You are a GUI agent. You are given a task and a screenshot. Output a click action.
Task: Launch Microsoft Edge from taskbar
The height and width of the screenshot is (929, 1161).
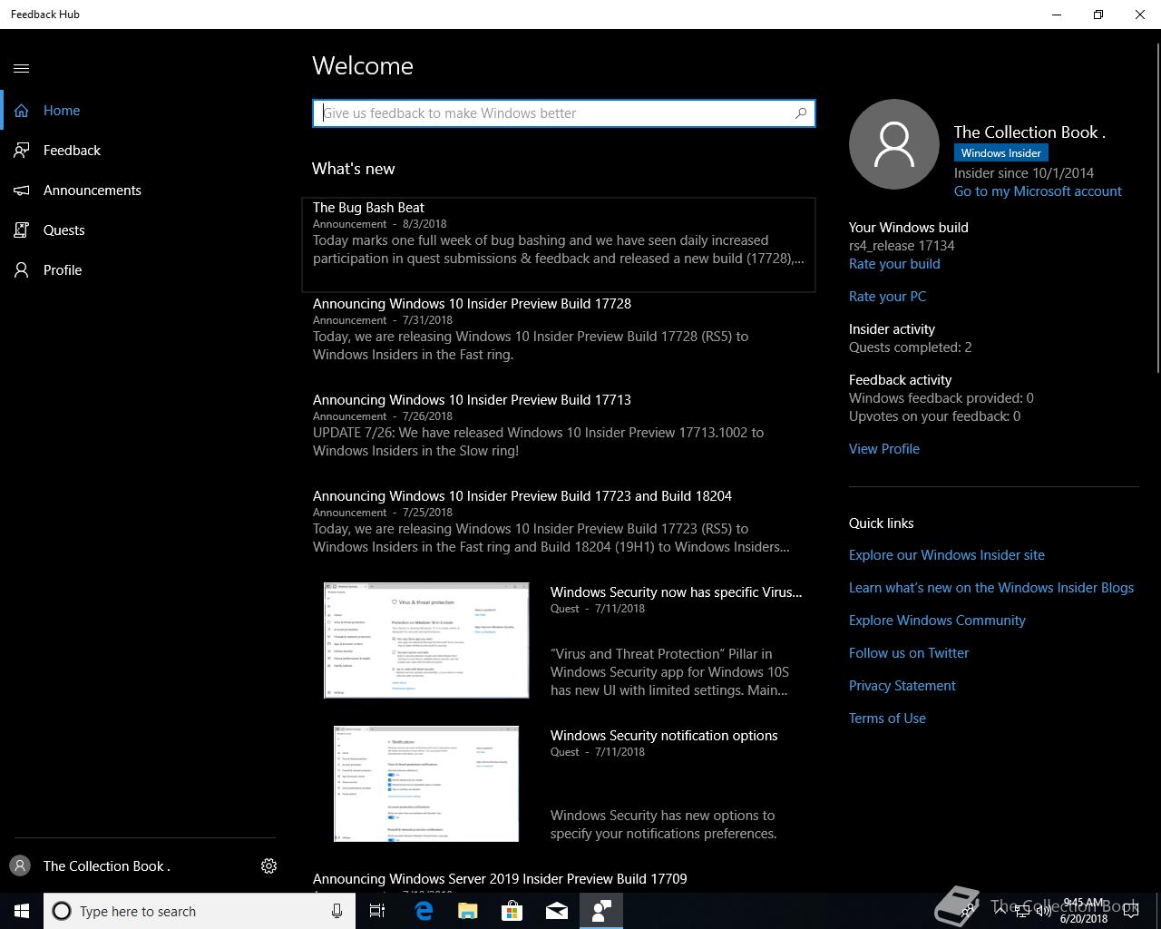(424, 911)
